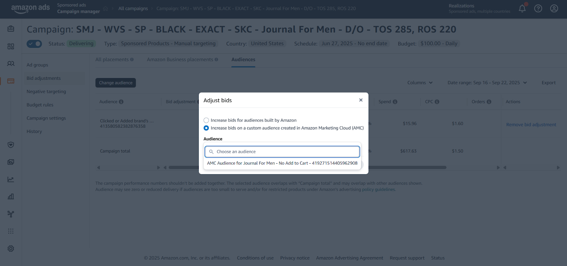Switch to the Audiences tab
Screen dimensions: 567x266
click(x=243, y=60)
